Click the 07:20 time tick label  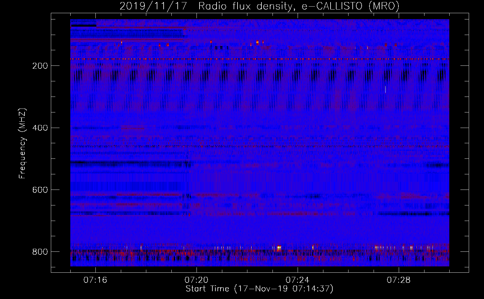point(197,280)
